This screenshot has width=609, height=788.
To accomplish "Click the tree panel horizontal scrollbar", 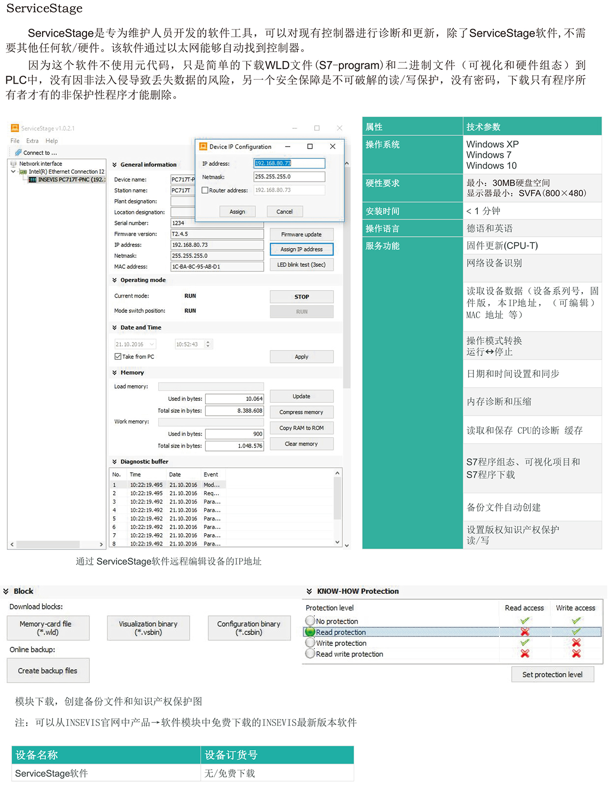I will tap(57, 545).
